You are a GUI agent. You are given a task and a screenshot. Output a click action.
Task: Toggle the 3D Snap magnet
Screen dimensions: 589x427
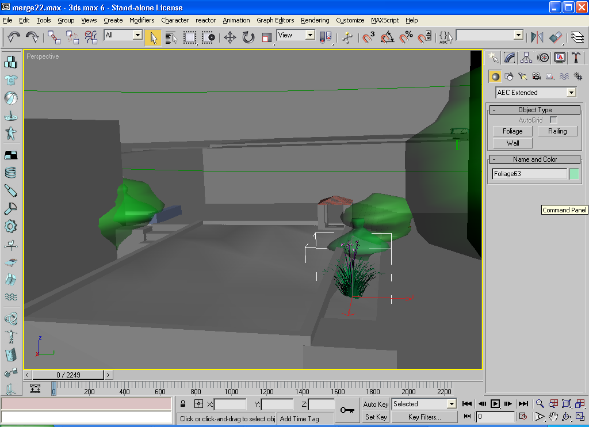pyautogui.click(x=369, y=37)
